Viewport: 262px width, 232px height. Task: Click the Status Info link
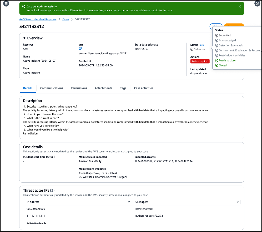(x=201, y=45)
